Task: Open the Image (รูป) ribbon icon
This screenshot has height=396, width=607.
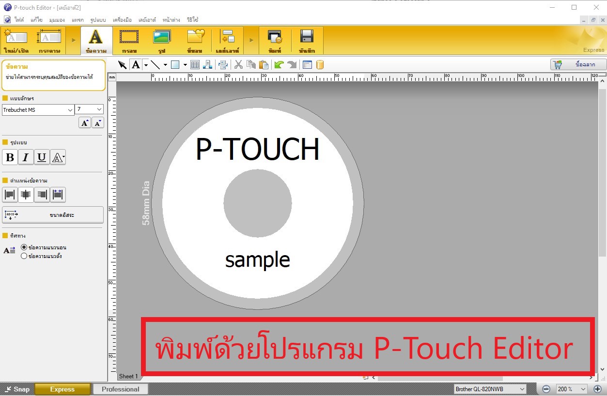Action: (161, 41)
